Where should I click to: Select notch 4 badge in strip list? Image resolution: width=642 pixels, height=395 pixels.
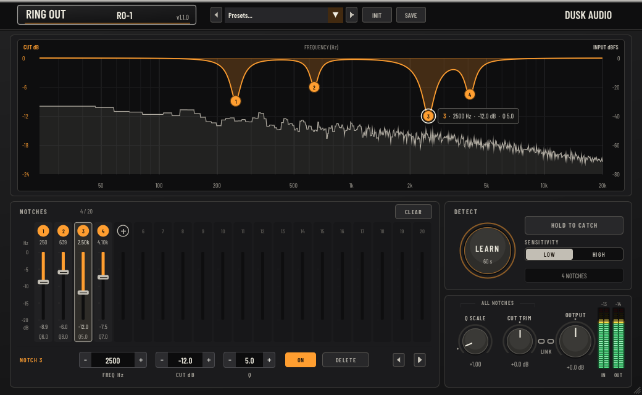click(x=102, y=231)
